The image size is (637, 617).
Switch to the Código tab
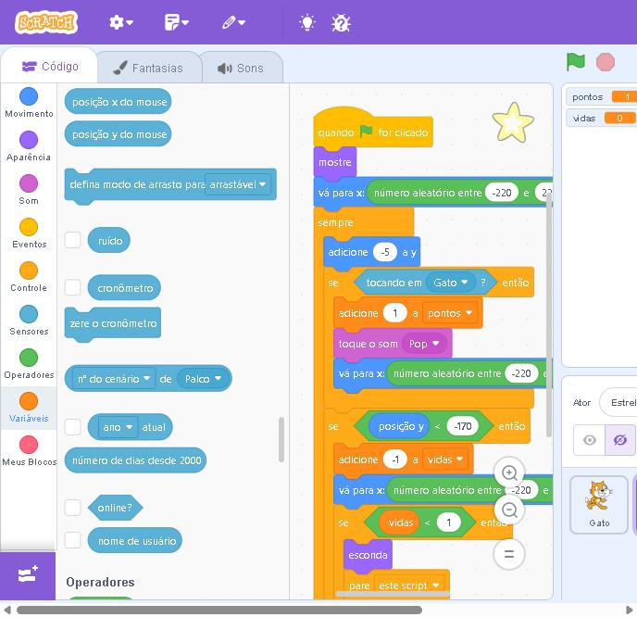pyautogui.click(x=50, y=67)
